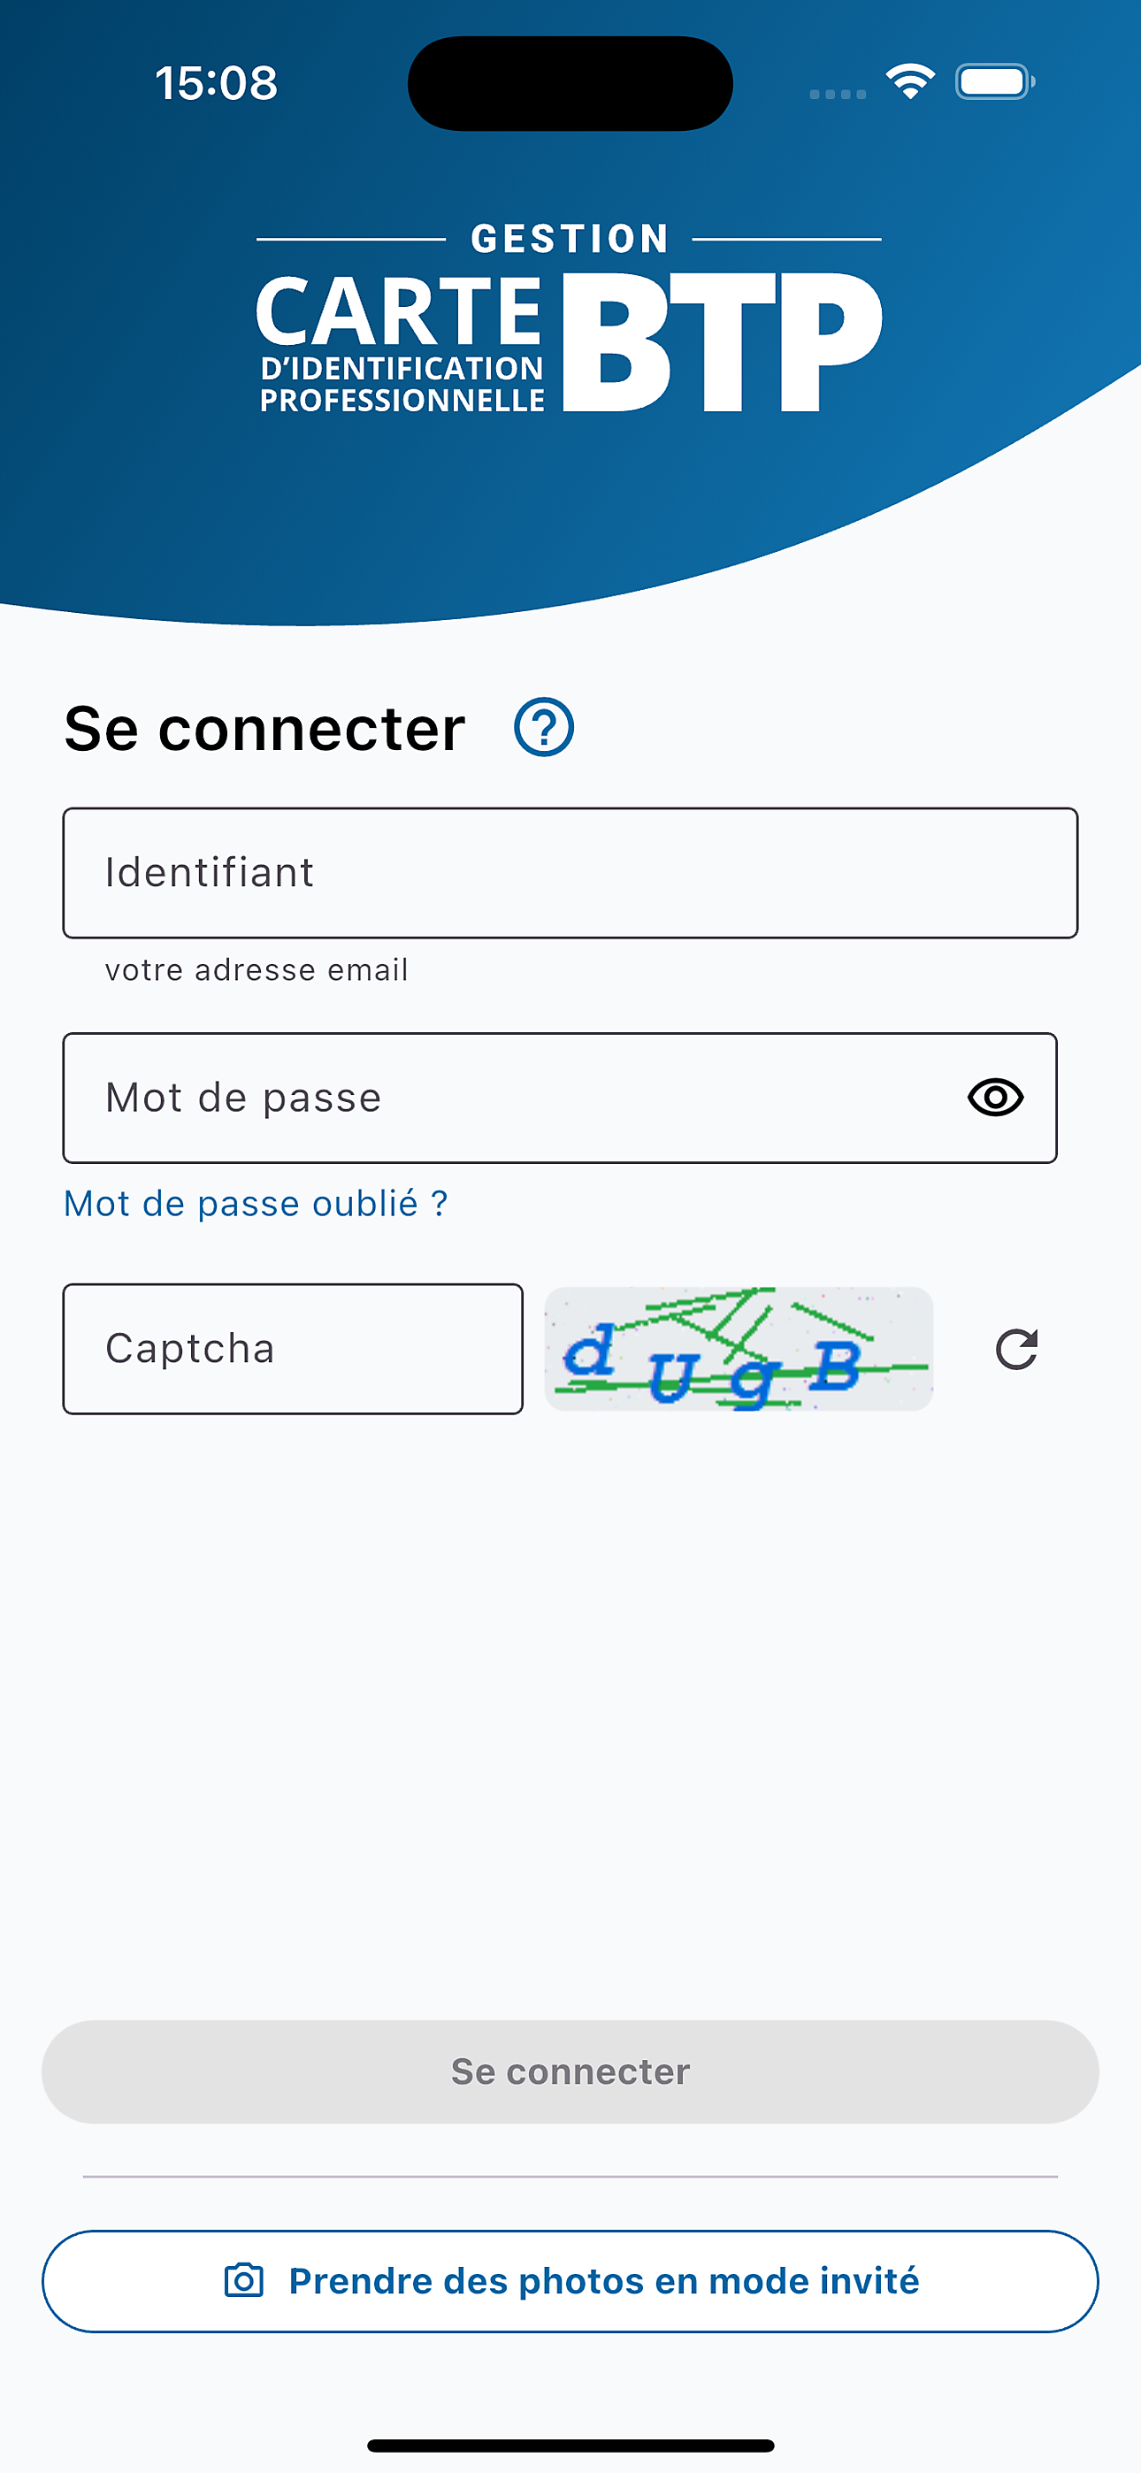1141x2473 pixels.
Task: Select the Captcha text entry box
Action: tap(291, 1349)
